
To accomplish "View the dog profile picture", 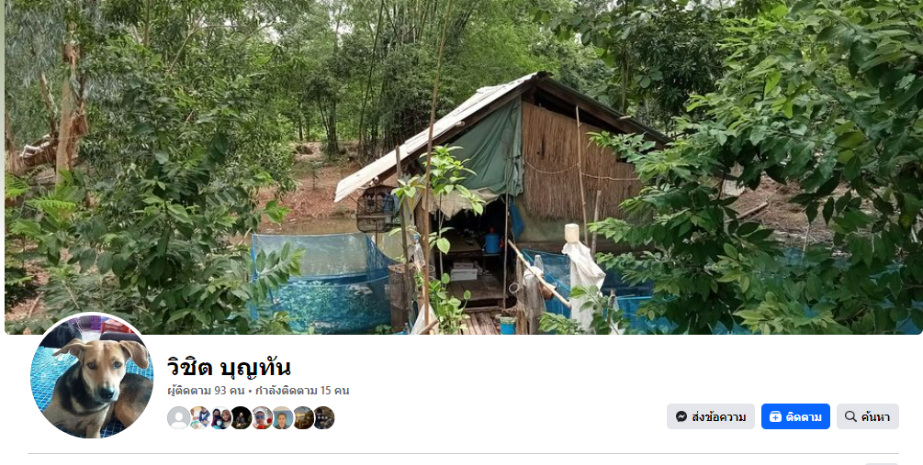I will click(91, 376).
